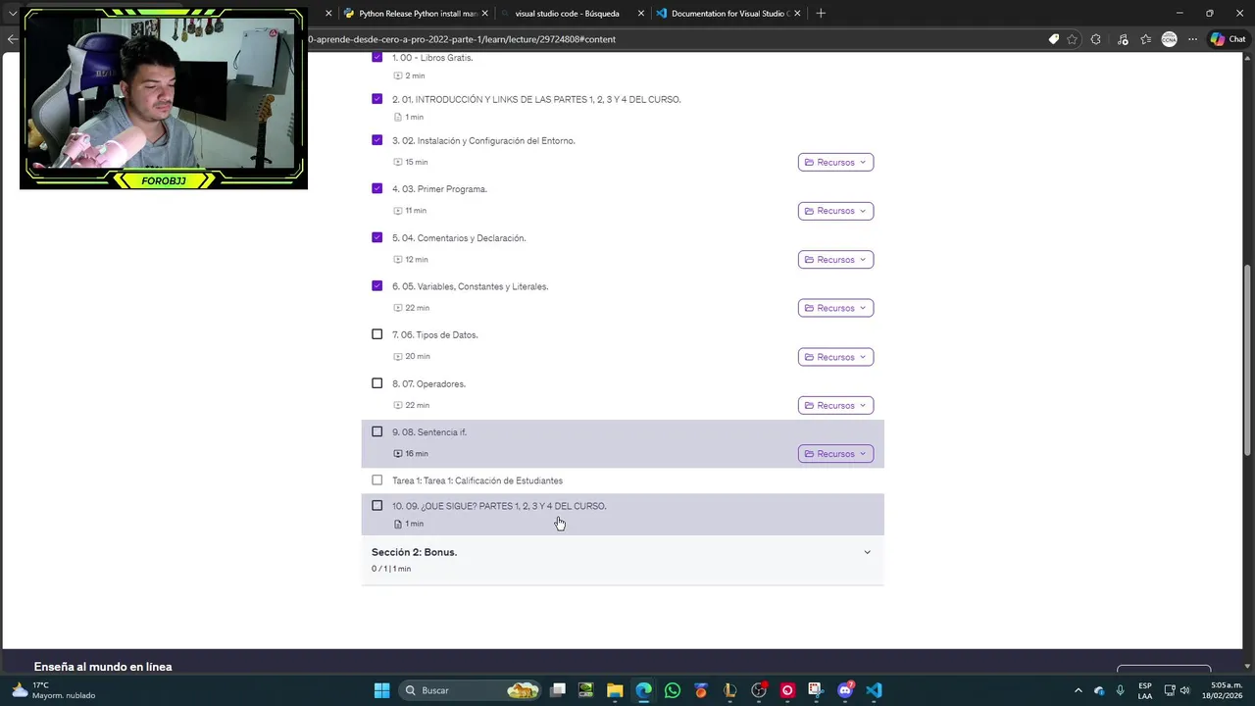Open the favorites list icon

click(1146, 39)
